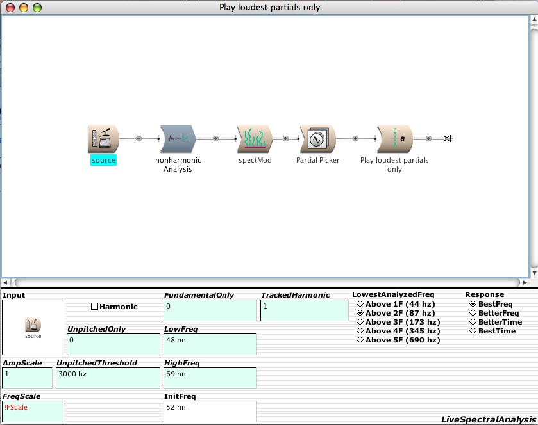Click the plus node before the speaker
This screenshot has width=538, height=425.
point(428,138)
